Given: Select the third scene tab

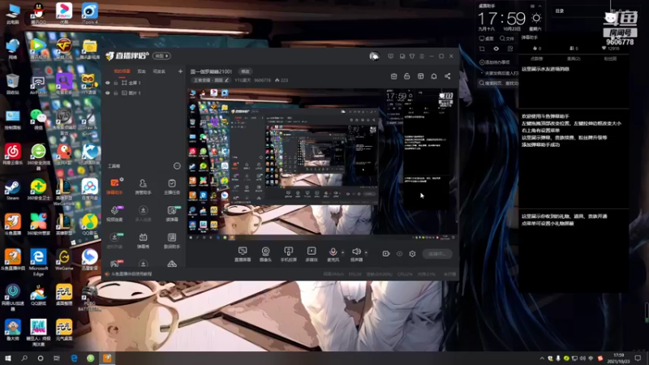Looking at the screenshot, I should (x=159, y=71).
